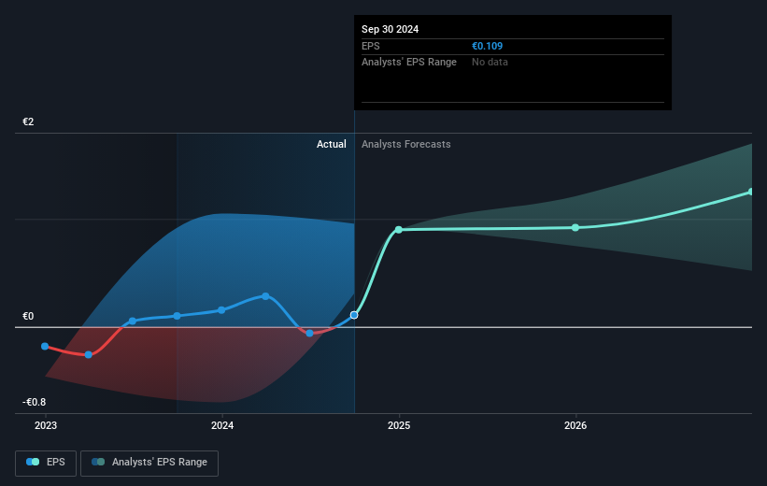Click the €2 y-axis label

click(x=28, y=121)
